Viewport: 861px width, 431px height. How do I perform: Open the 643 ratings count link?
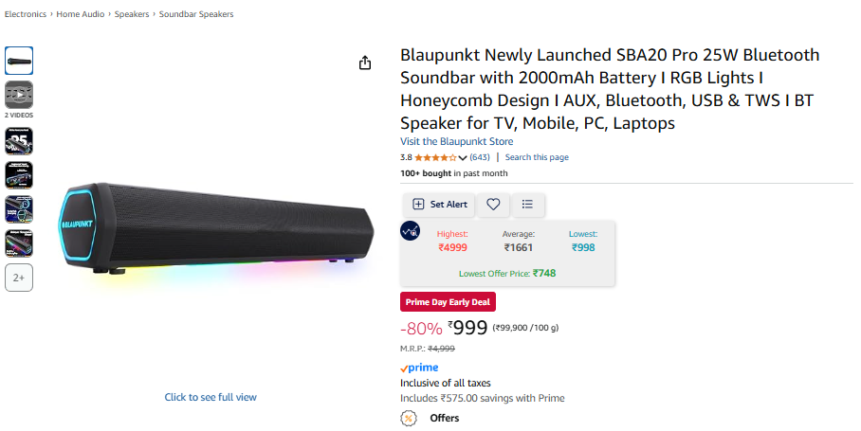point(480,157)
